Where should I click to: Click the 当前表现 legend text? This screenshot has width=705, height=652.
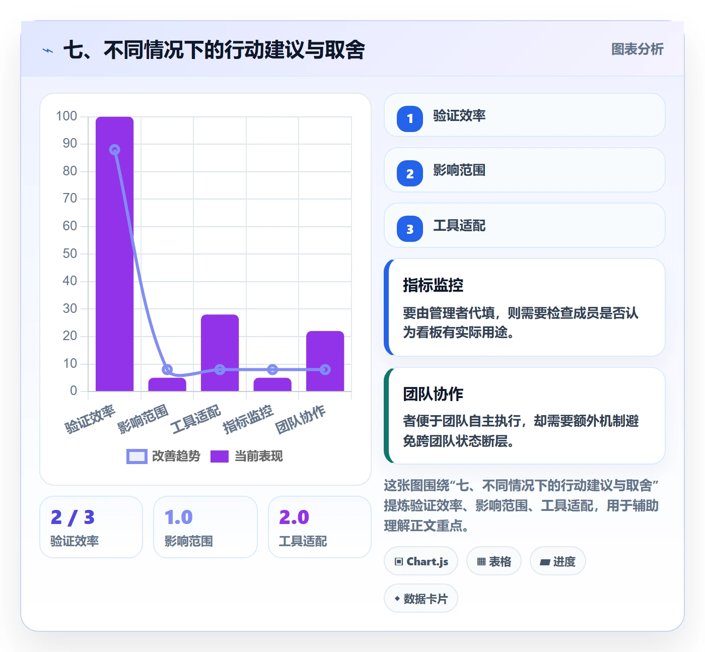pos(259,457)
